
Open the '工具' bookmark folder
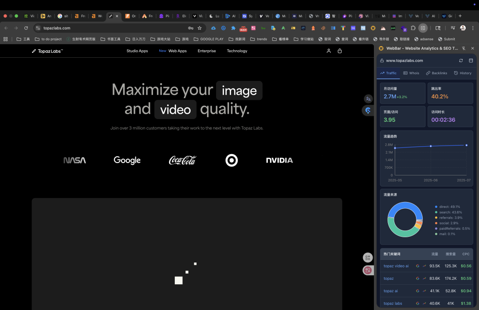click(23, 39)
